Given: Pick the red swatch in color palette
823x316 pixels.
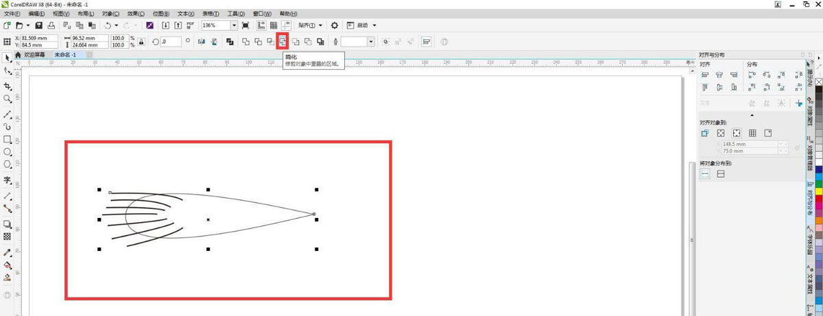Looking at the screenshot, I should point(819,199).
